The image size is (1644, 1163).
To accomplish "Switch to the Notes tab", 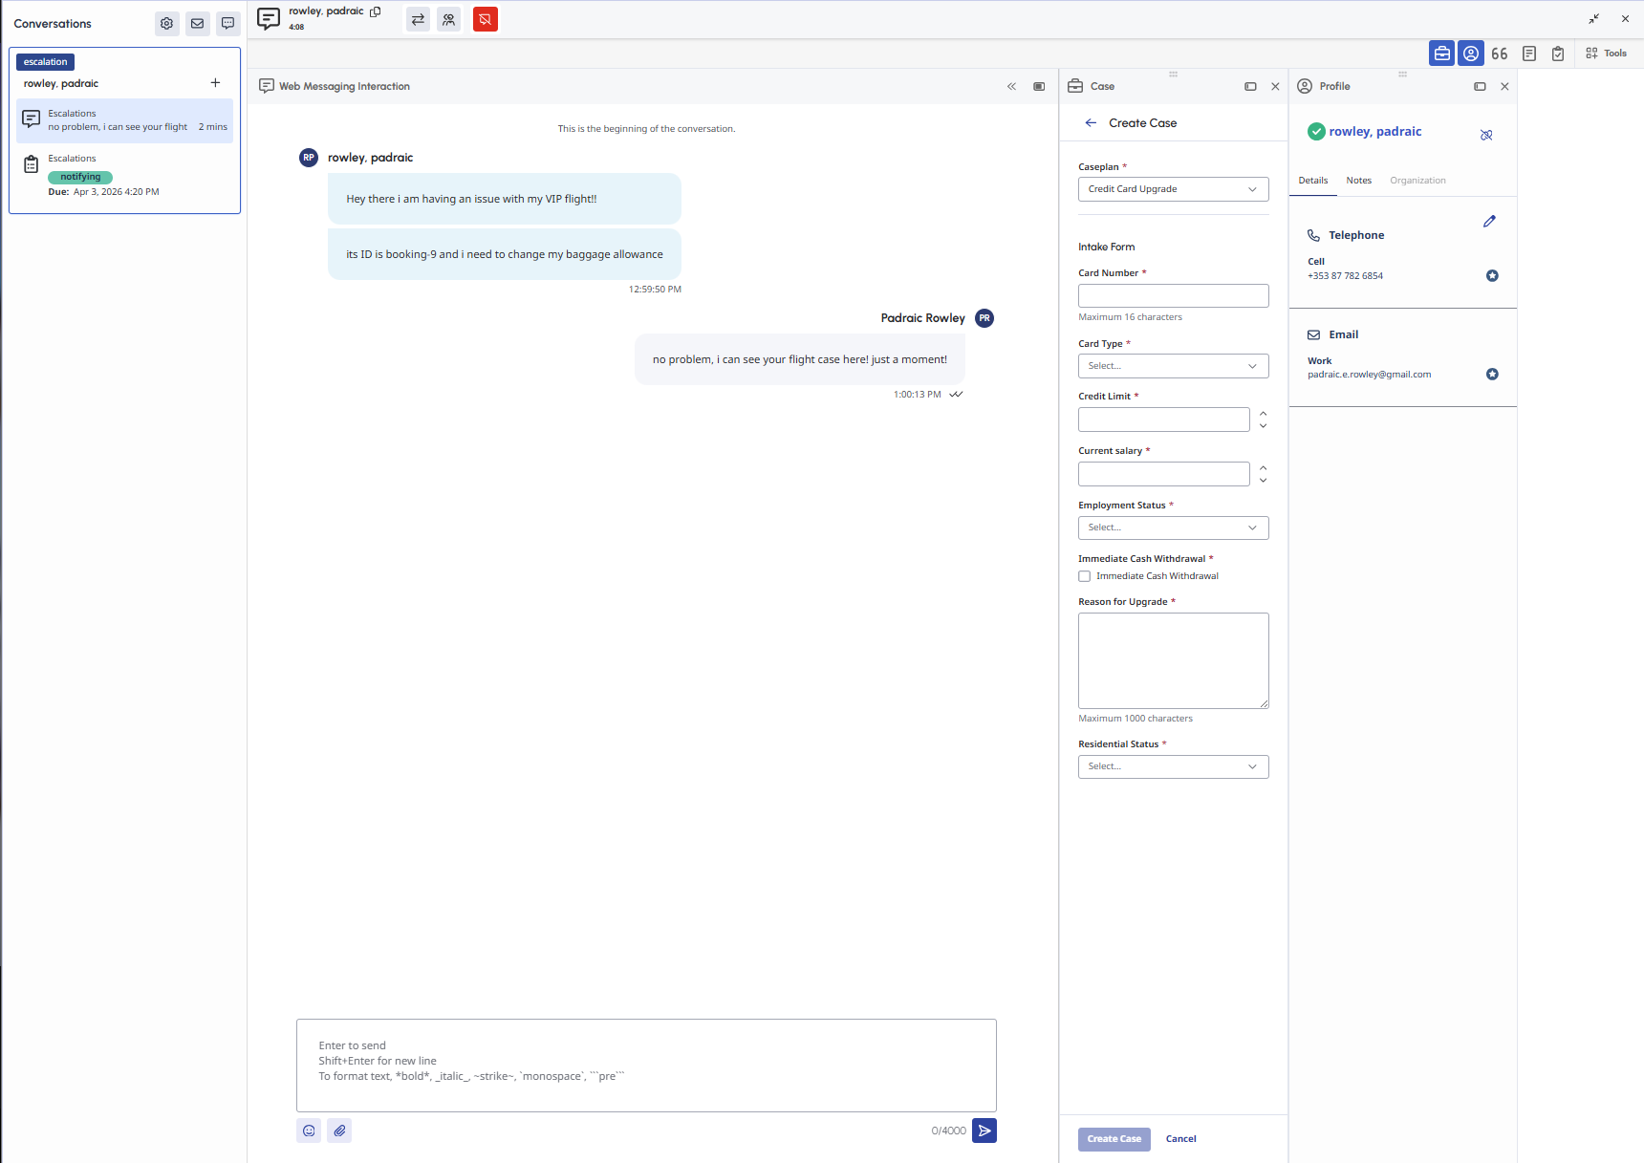I will point(1358,181).
